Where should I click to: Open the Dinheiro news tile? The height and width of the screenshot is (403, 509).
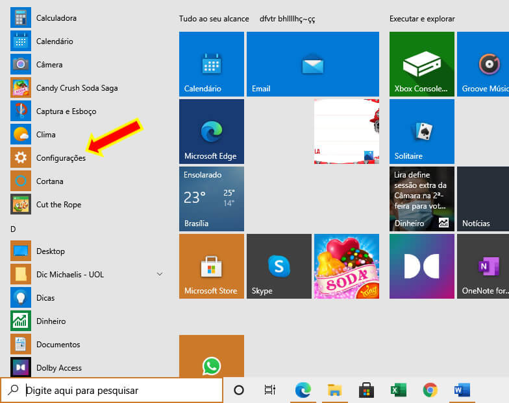click(x=422, y=198)
